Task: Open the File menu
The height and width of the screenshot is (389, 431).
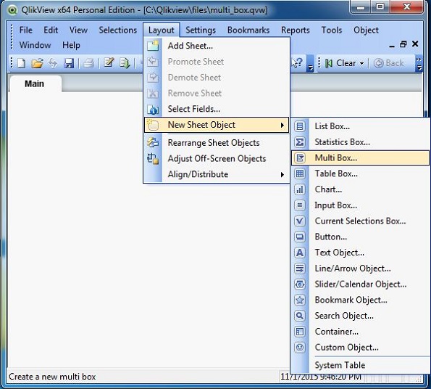Action: coord(26,30)
